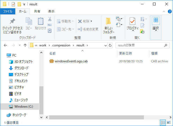Screen dimensions: 173x126
Task: Click the horizontal scrollbar thumb
Action: pos(97,117)
